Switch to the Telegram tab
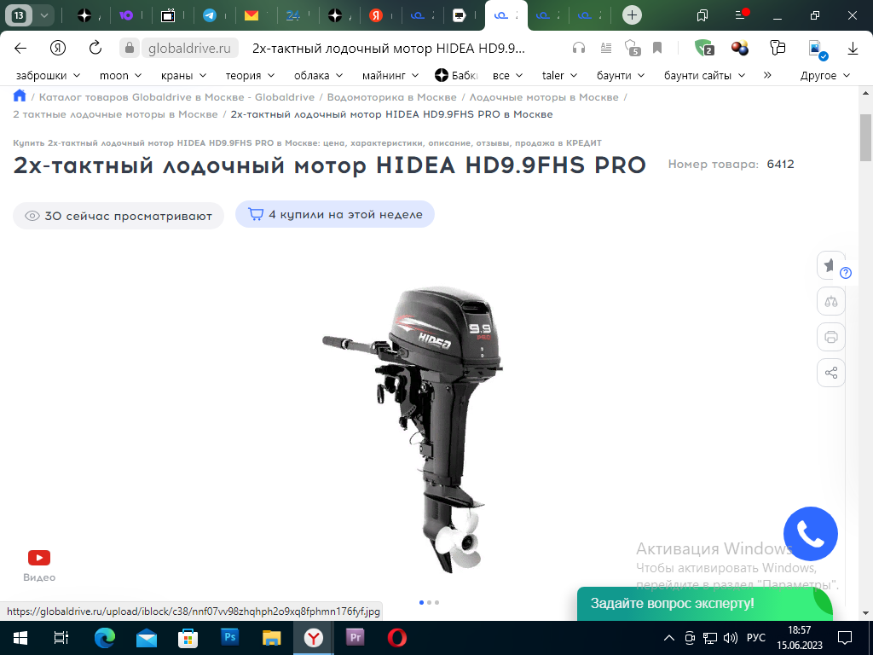The image size is (873, 655). [210, 15]
